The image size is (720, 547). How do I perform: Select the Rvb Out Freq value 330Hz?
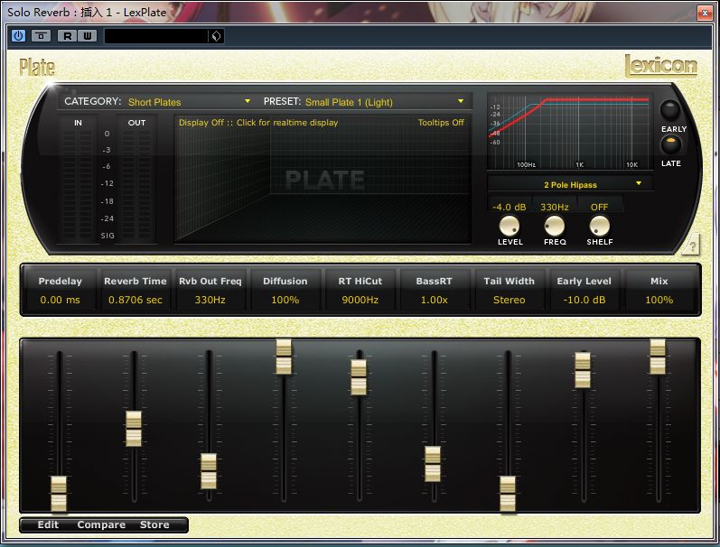(x=210, y=300)
